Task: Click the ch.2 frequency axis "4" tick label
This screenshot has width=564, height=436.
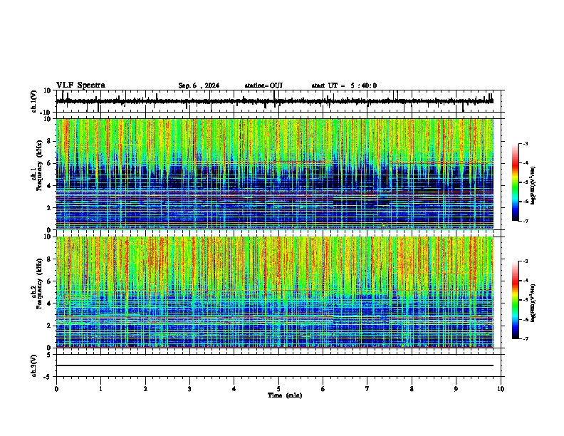Action: click(x=50, y=303)
